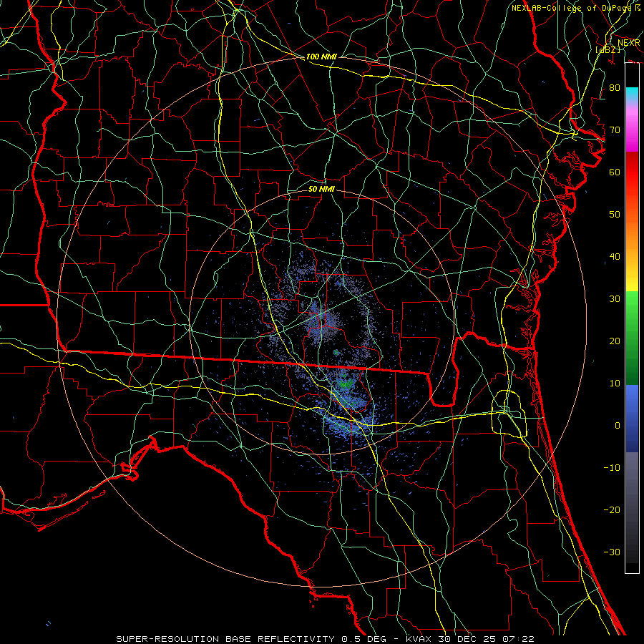This screenshot has height=644, width=644.
Task: Click the dBZ unit label above the scale
Action: click(608, 50)
